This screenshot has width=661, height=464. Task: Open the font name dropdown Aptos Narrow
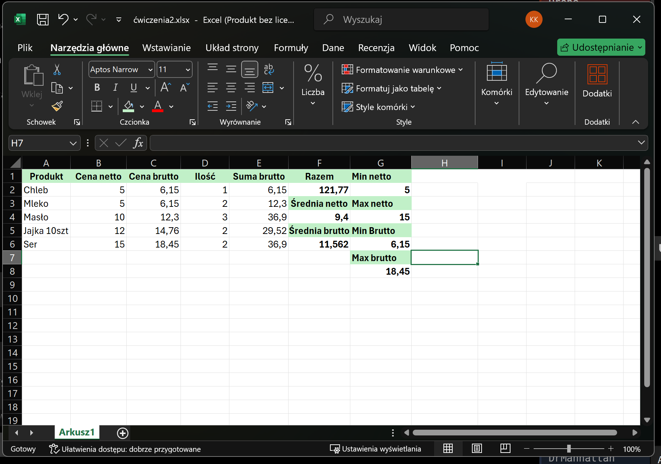point(150,70)
